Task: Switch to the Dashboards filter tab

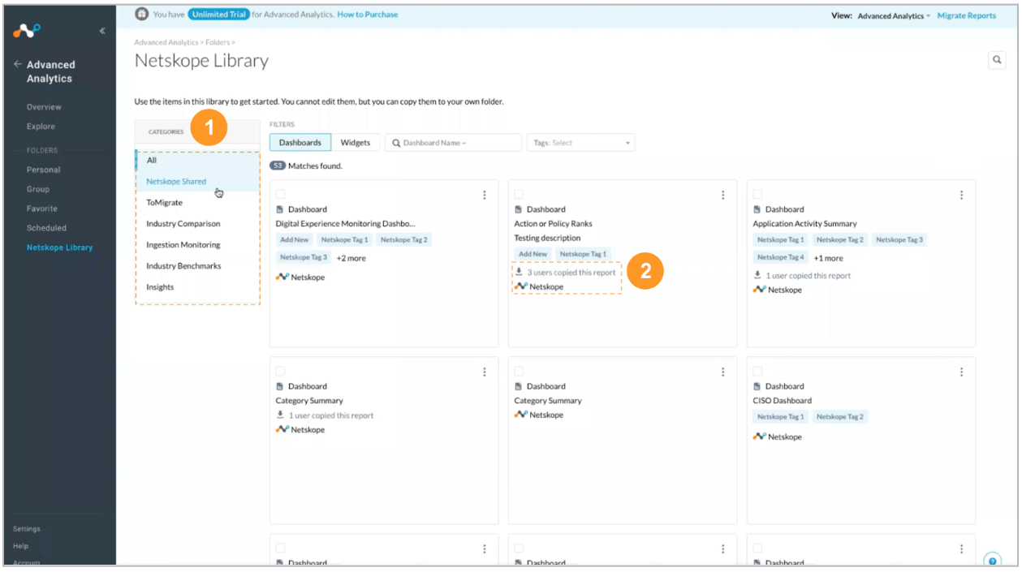Action: [300, 143]
